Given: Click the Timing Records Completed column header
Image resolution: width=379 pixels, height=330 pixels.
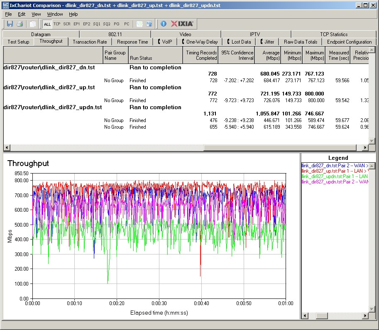Looking at the screenshot, I should pyautogui.click(x=201, y=55).
